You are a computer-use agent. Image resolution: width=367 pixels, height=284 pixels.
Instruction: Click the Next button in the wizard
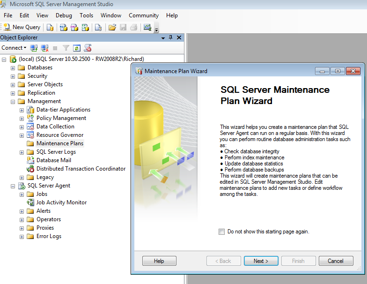coord(261,261)
